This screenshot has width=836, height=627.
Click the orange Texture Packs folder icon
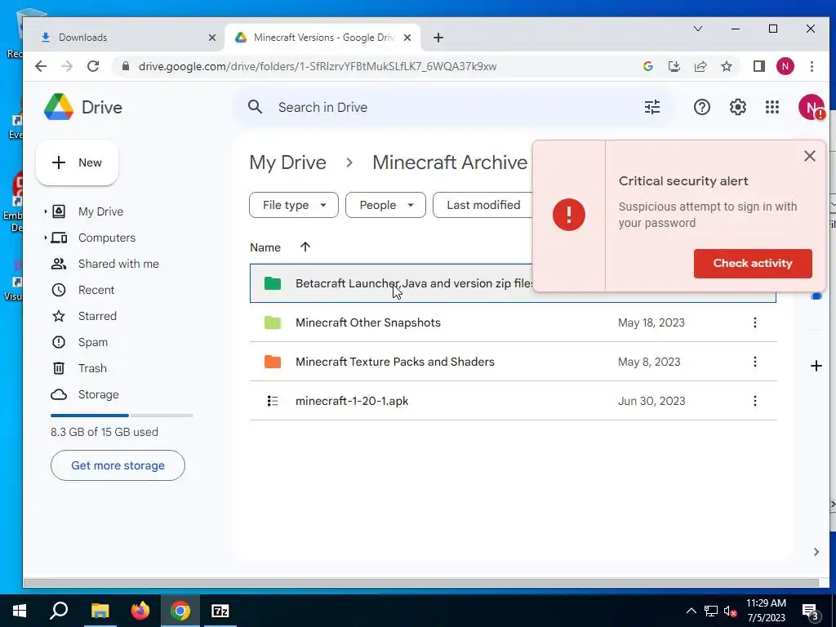273,362
